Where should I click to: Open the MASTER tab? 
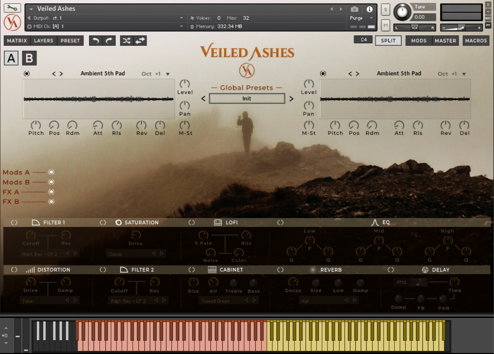[x=445, y=41]
